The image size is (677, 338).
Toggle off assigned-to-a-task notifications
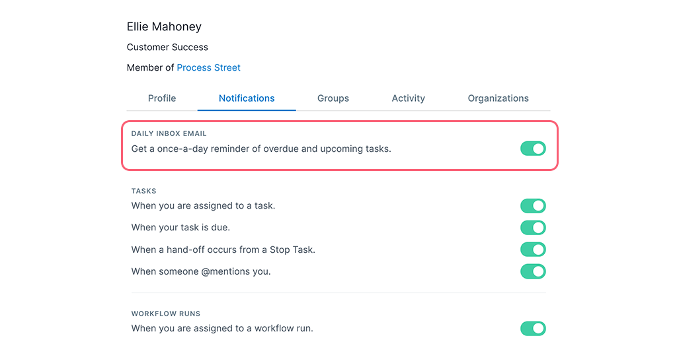534,206
